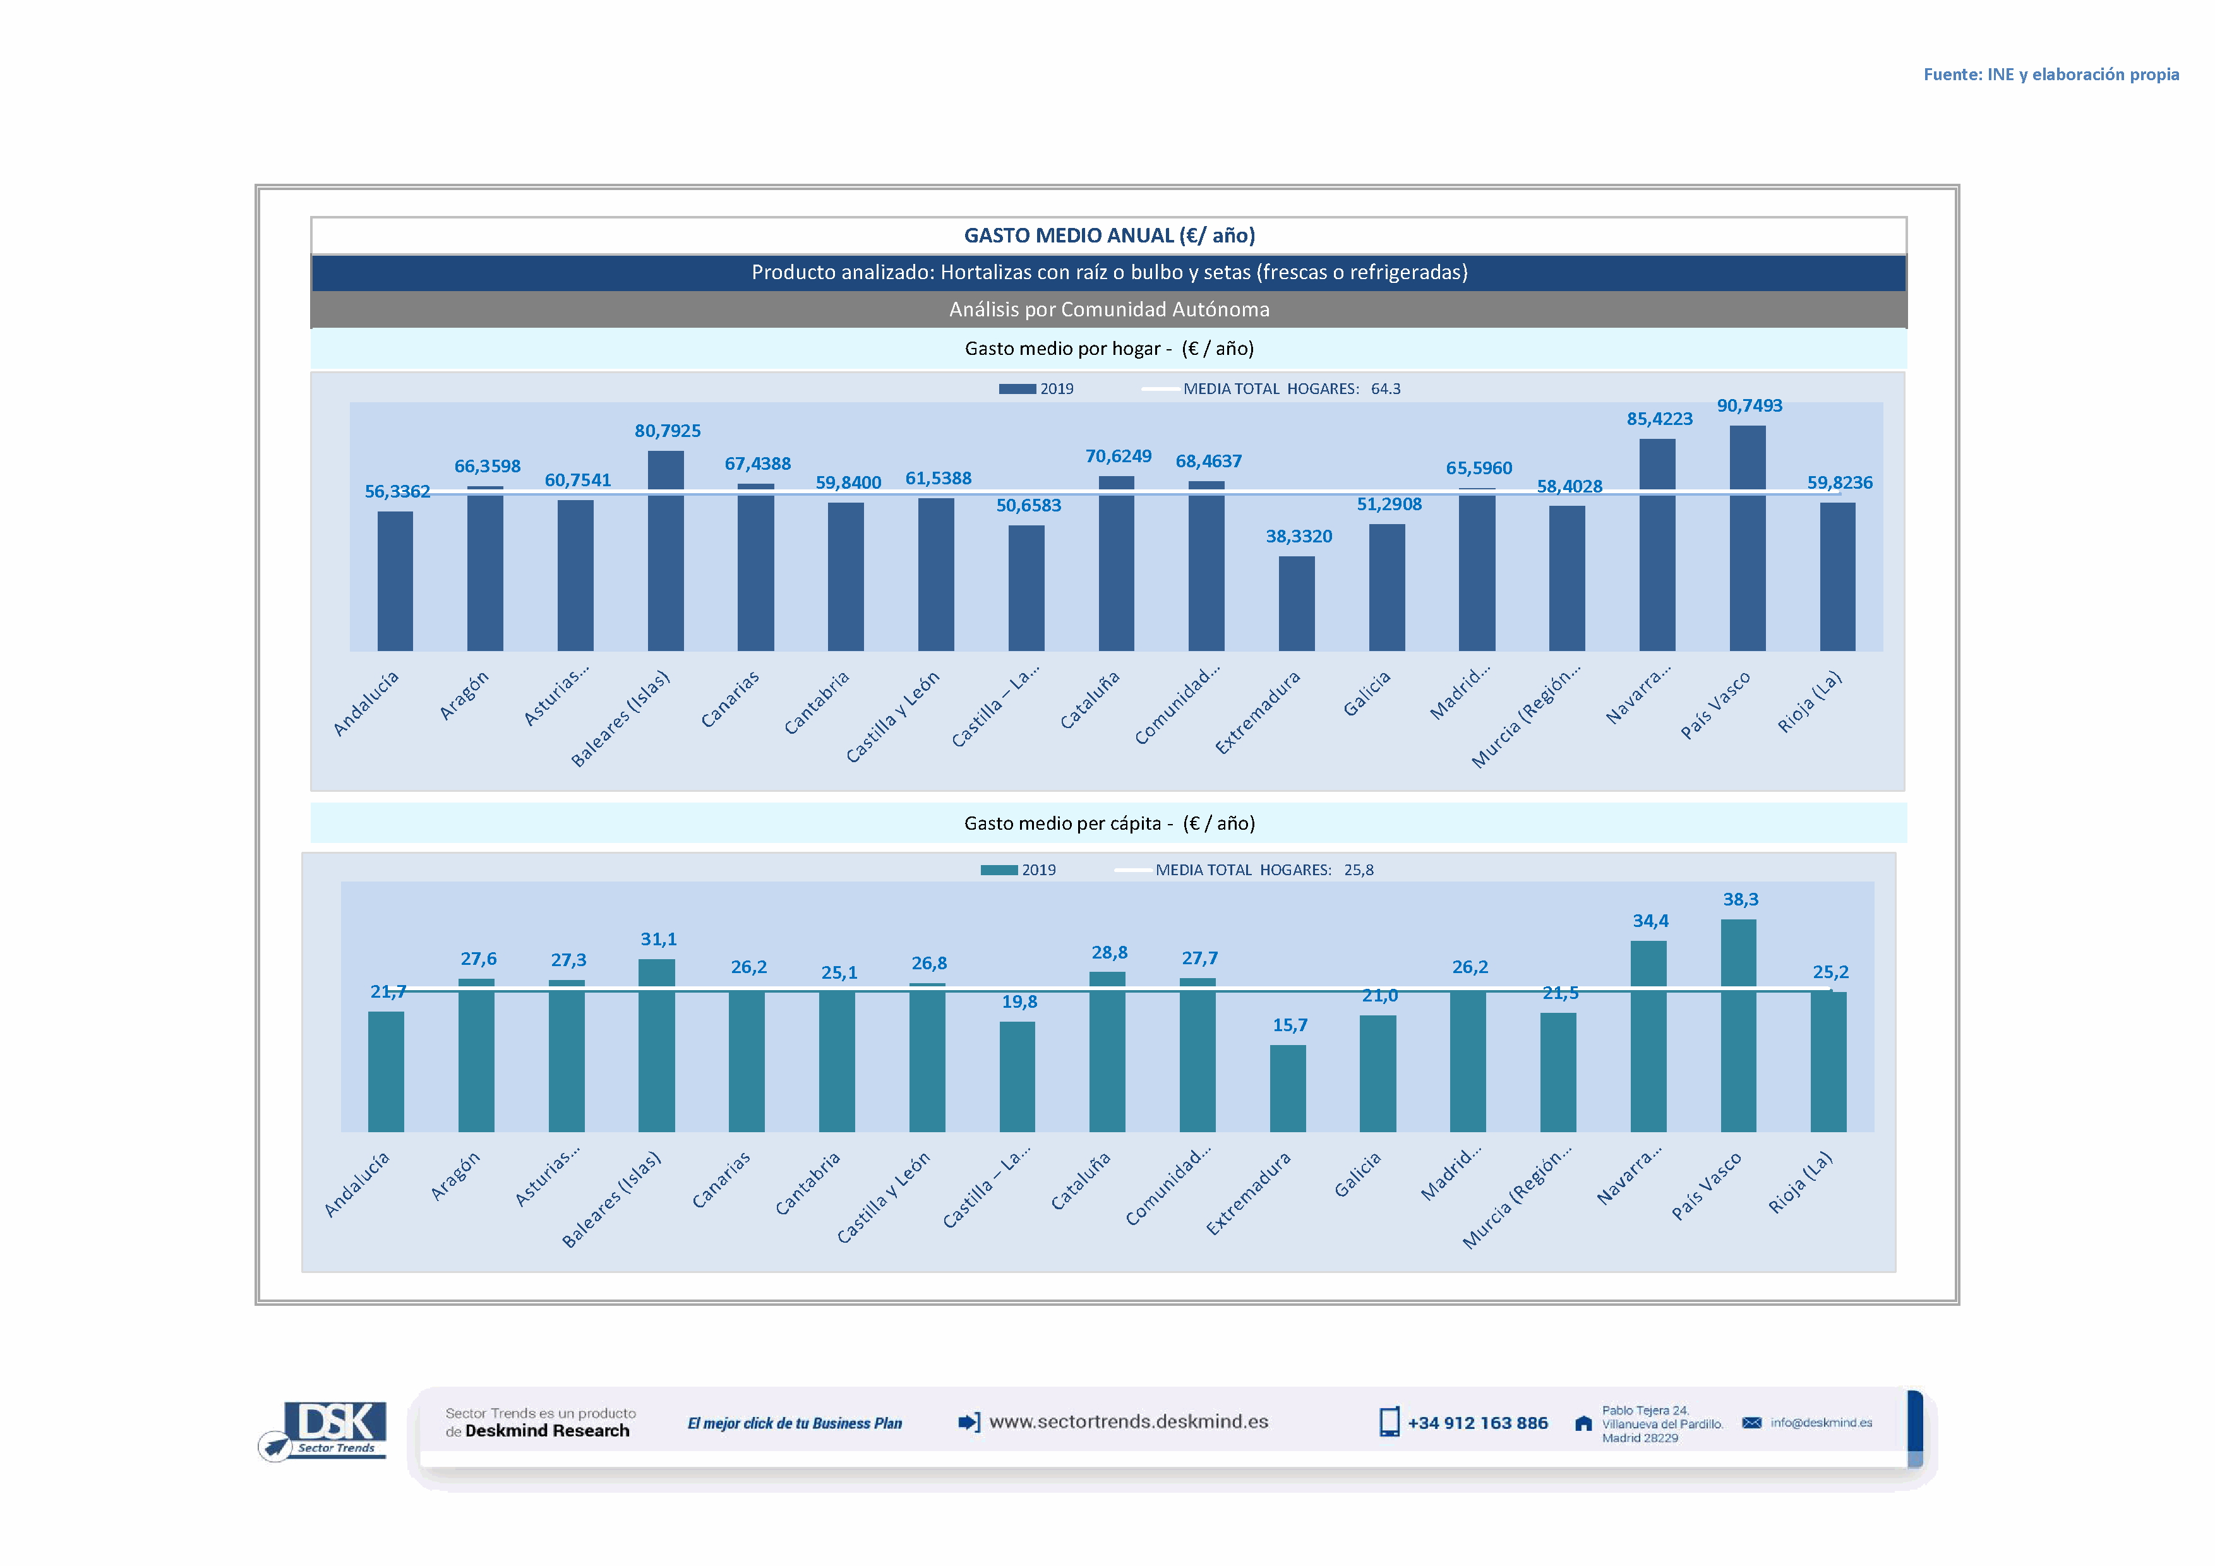Click the 'GASTO MEDIO ANUAL' chart title
This screenshot has height=1566, width=2215.
pyautogui.click(x=1108, y=236)
